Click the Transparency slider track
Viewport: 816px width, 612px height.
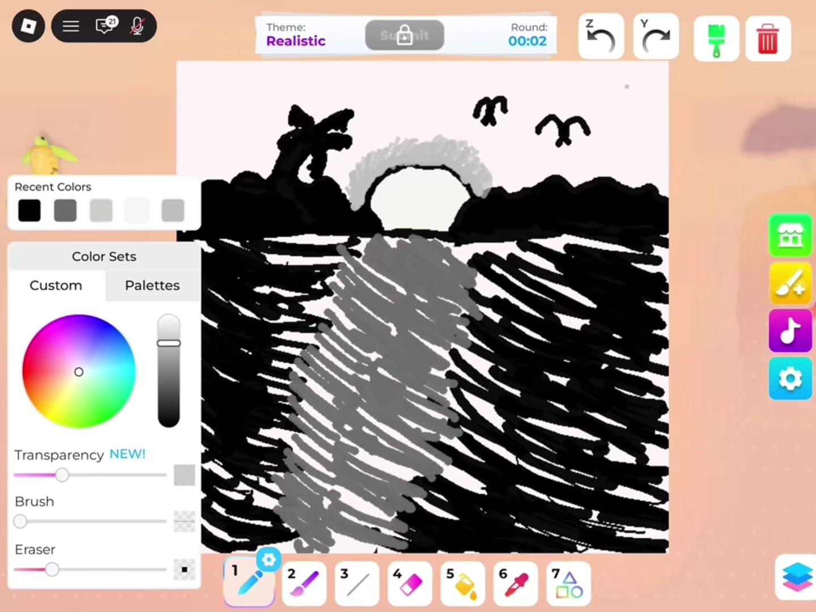(90, 475)
